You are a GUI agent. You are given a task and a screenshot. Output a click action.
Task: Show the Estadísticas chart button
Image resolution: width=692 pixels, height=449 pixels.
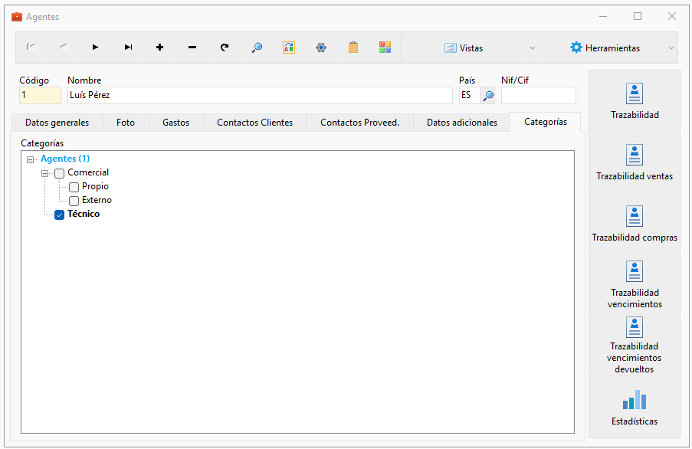(x=635, y=407)
